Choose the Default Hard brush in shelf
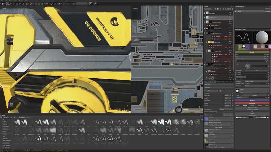271x152 pixels. tap(161, 122)
